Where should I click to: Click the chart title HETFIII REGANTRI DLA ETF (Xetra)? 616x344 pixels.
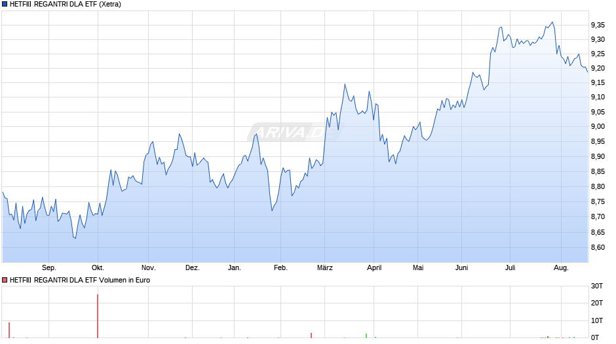[66, 5]
